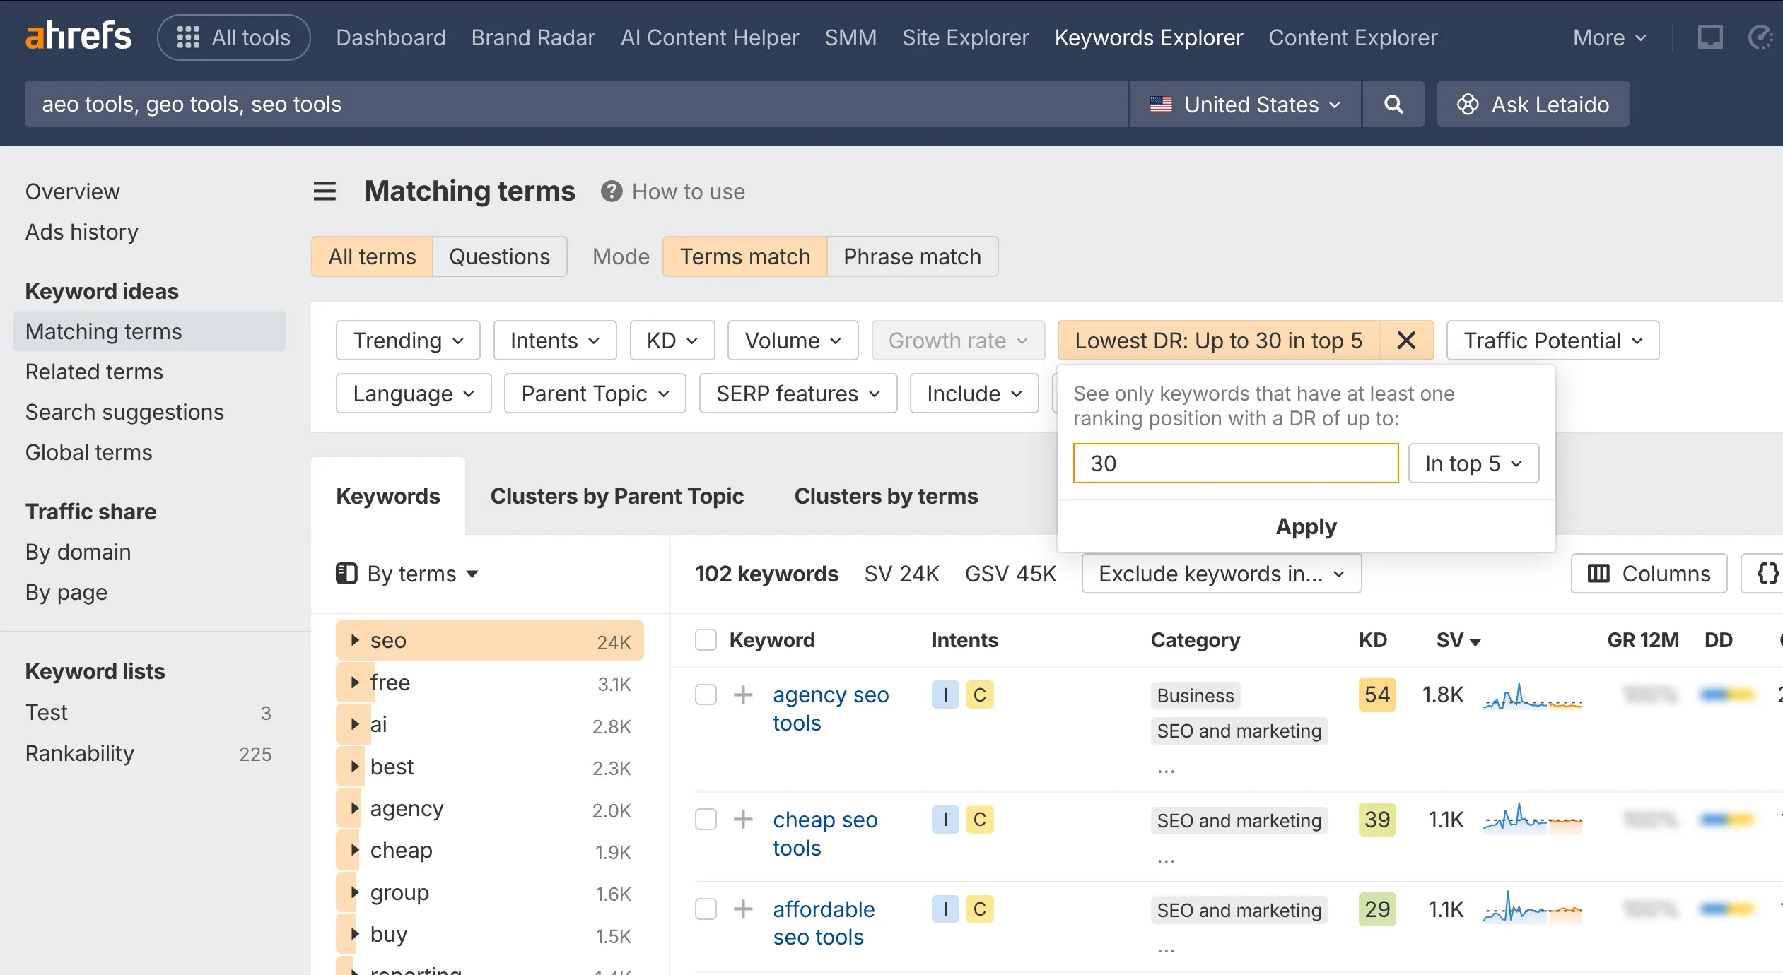This screenshot has height=975, width=1783.
Task: Click the How to use help icon
Action: (612, 191)
